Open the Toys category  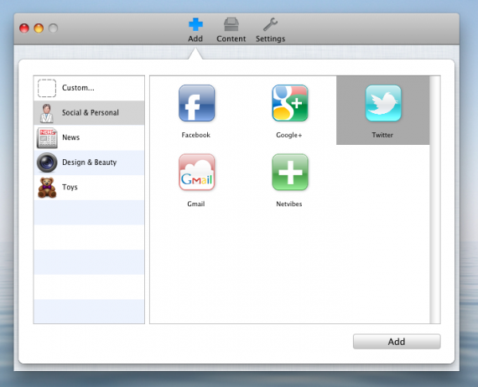coord(89,188)
